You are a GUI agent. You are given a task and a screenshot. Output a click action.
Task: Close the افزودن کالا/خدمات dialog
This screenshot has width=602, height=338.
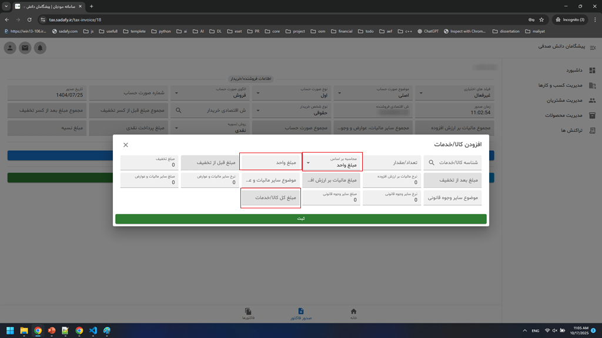126,144
